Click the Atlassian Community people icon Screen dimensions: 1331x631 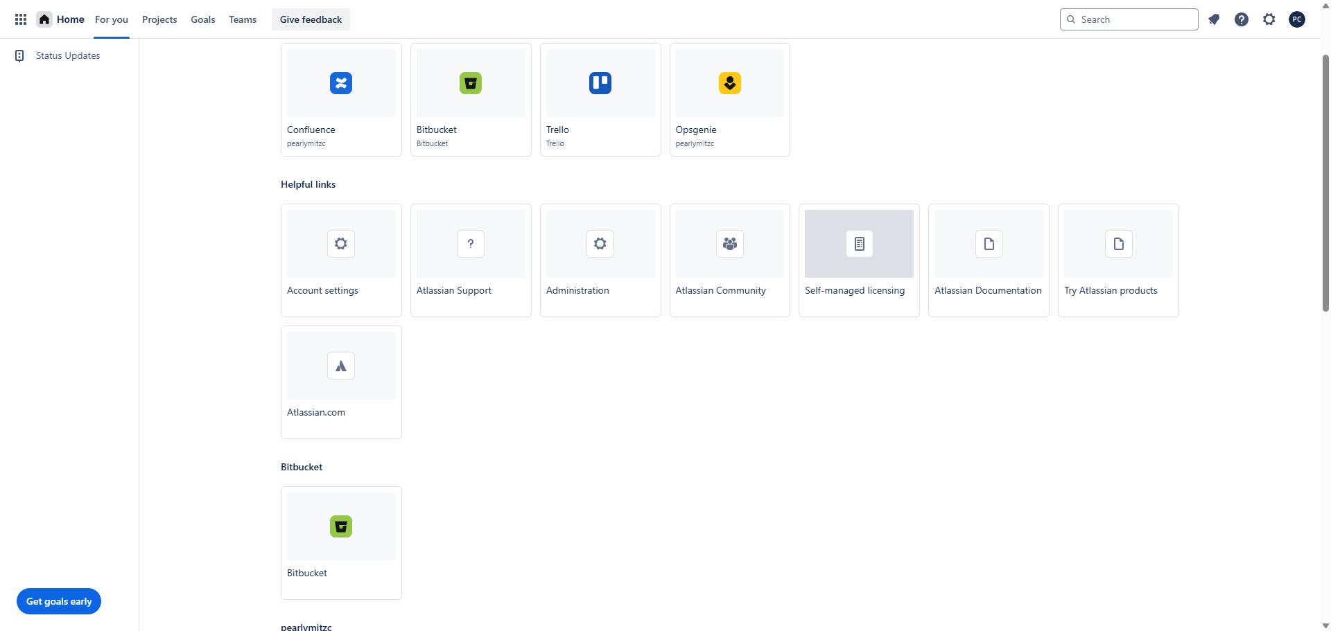click(x=730, y=244)
